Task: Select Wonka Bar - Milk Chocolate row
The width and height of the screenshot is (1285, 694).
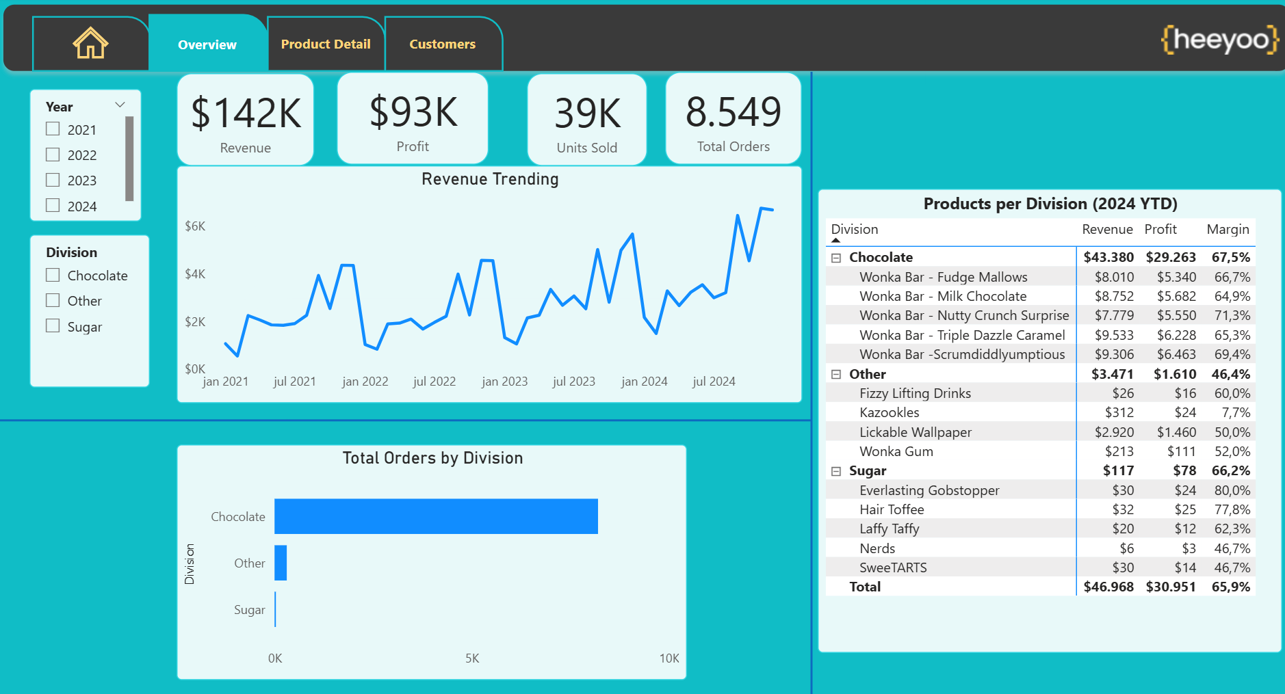Action: coord(1040,296)
